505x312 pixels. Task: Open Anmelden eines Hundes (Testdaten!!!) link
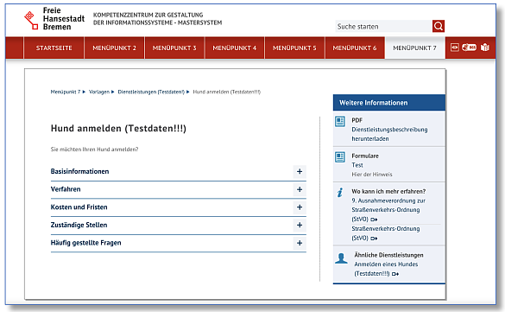(x=386, y=269)
